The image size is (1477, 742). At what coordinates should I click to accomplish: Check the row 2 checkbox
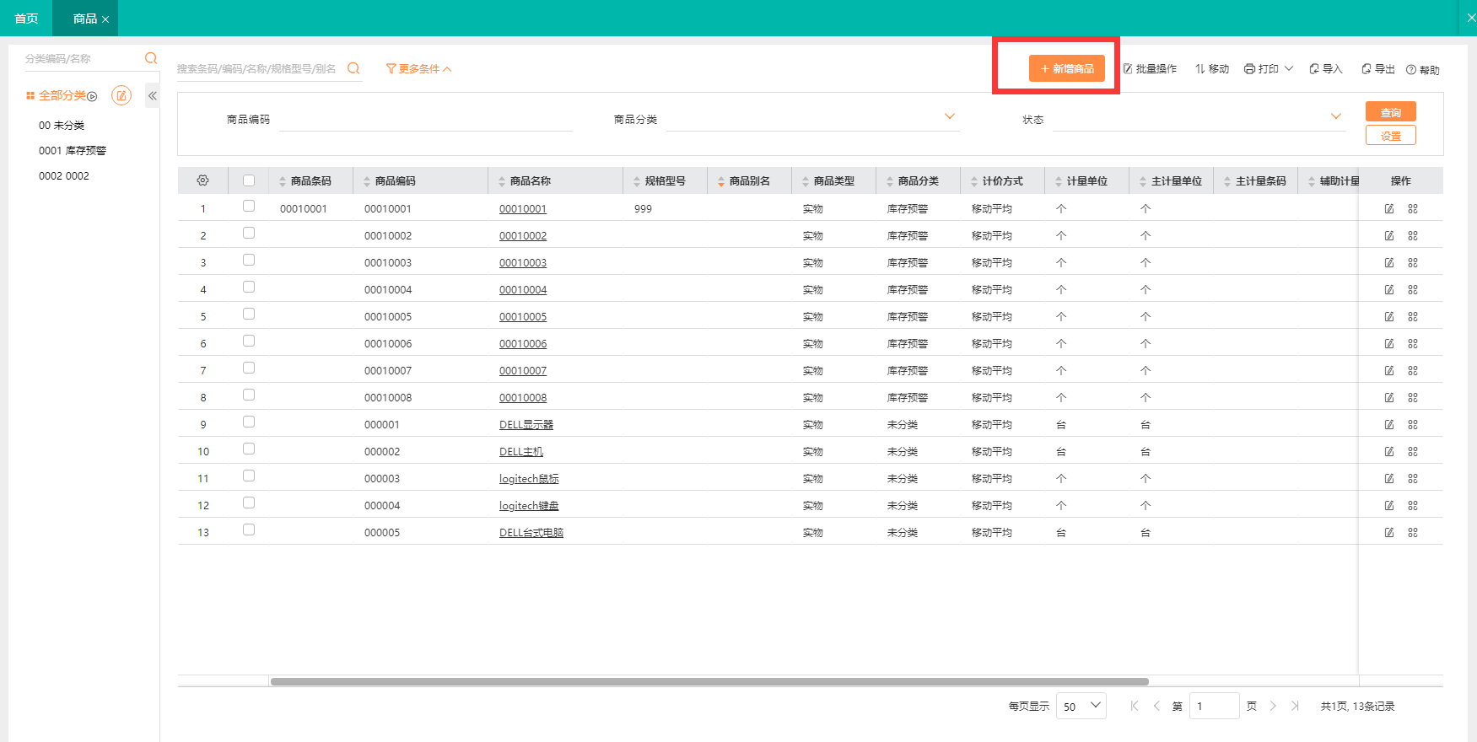click(x=249, y=233)
